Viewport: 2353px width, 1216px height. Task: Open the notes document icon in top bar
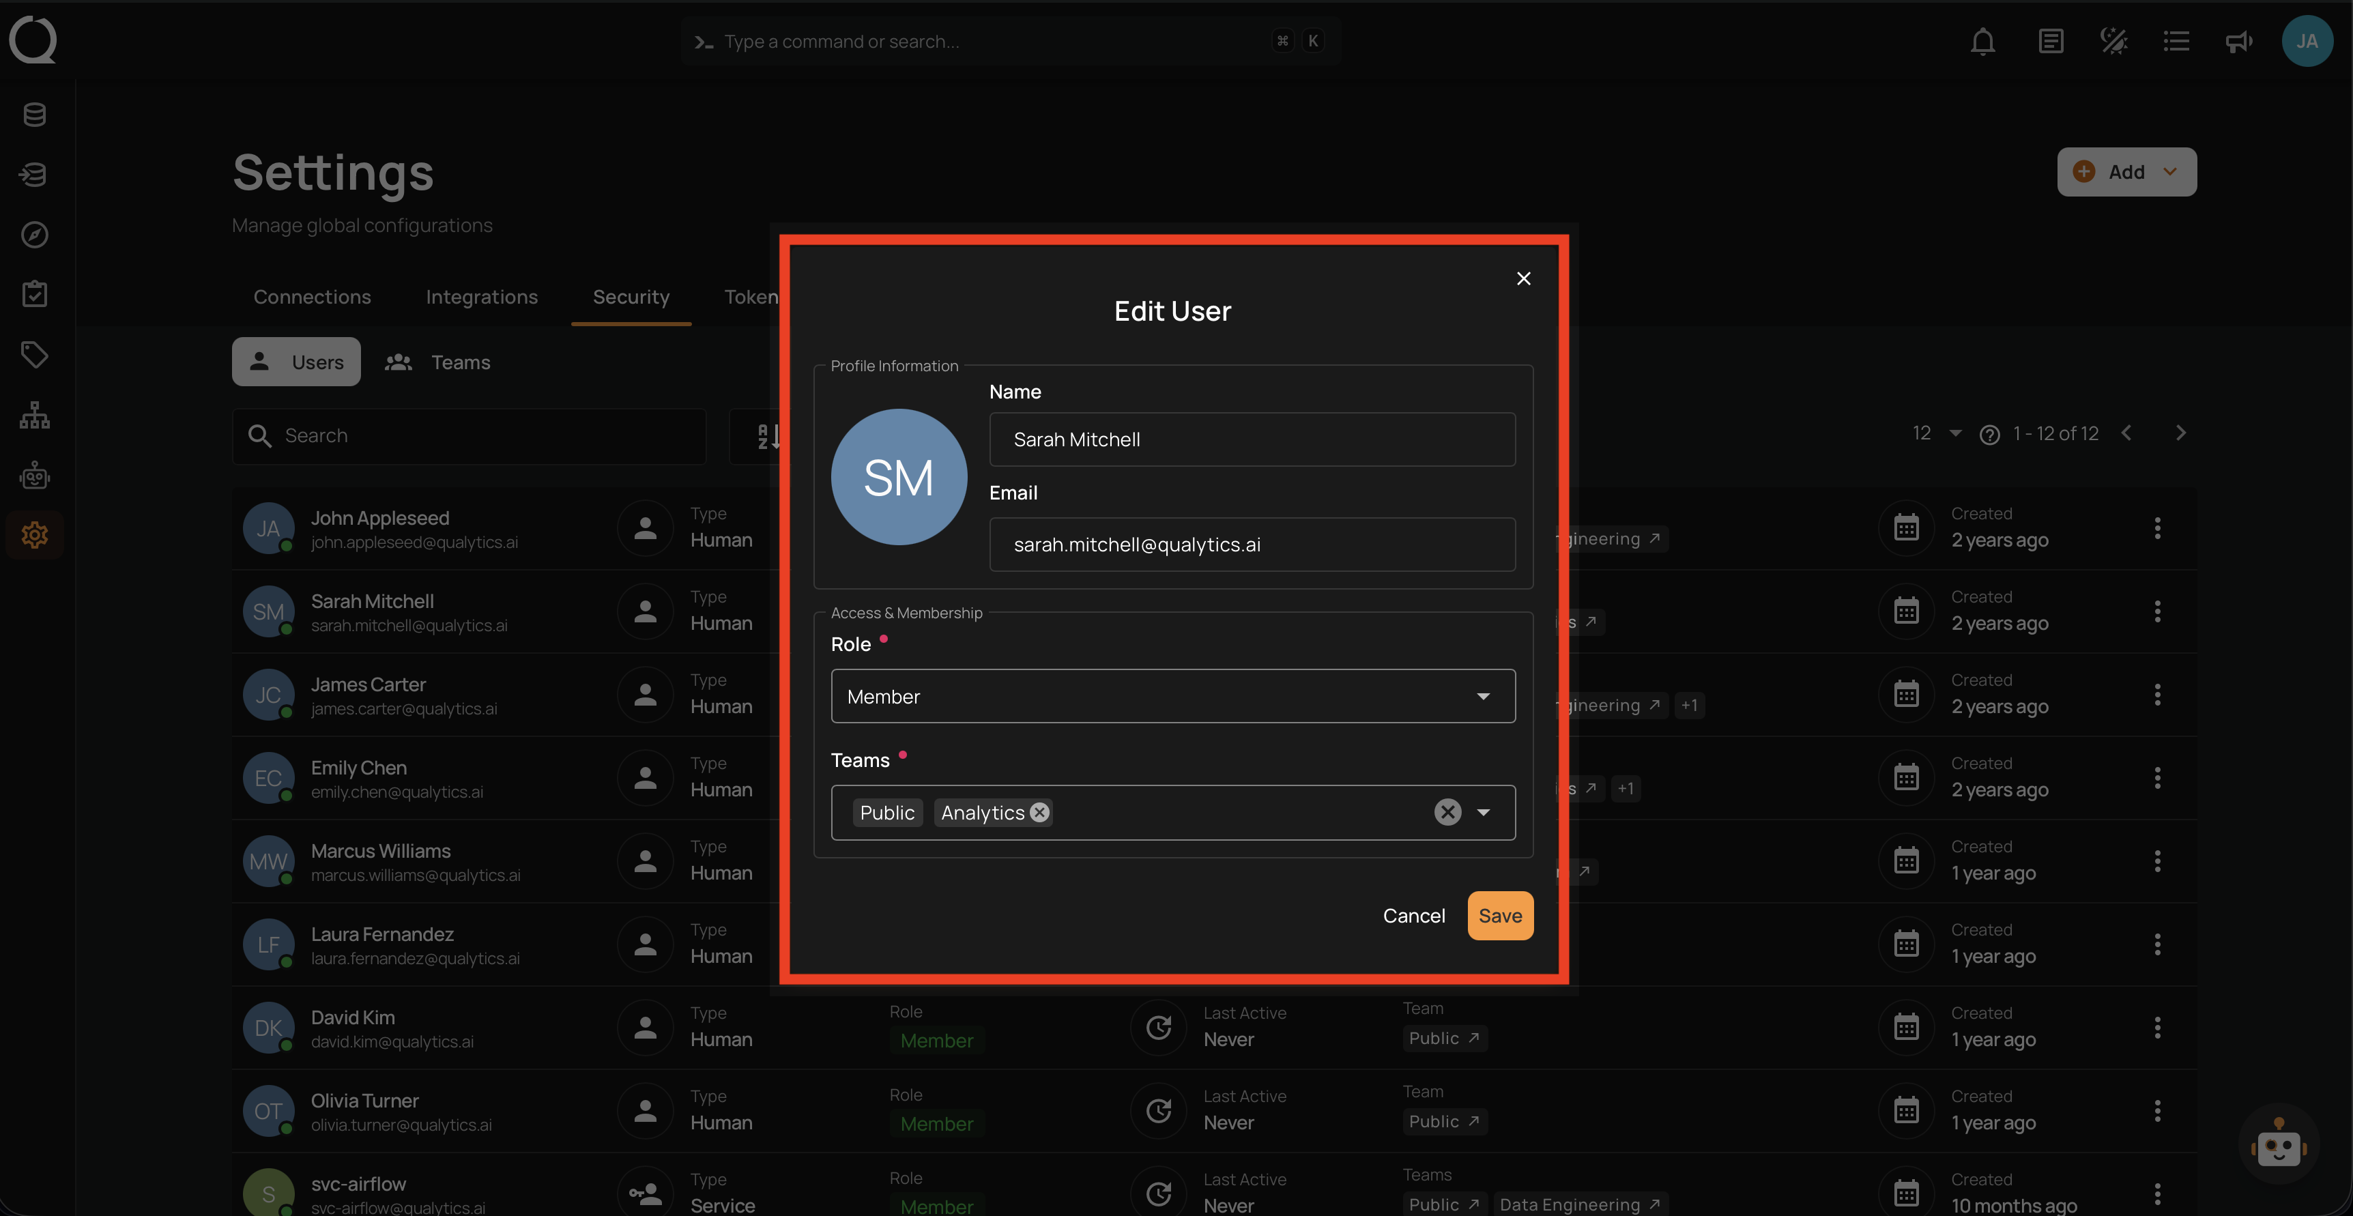[2051, 41]
